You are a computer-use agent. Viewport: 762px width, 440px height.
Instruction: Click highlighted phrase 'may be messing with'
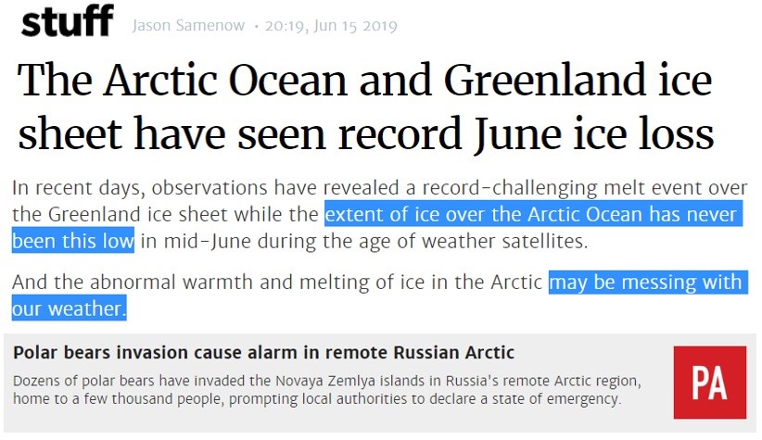tap(648, 283)
